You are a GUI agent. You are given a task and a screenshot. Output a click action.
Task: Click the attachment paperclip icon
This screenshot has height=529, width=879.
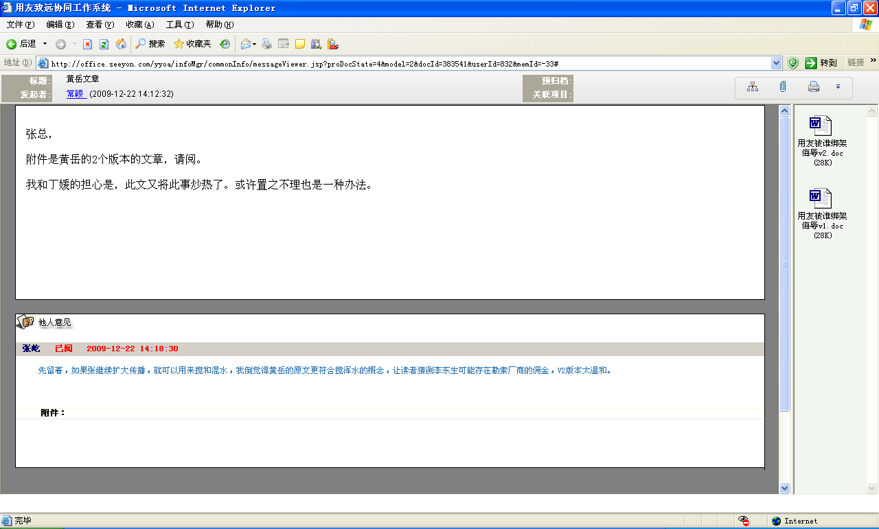coord(782,87)
